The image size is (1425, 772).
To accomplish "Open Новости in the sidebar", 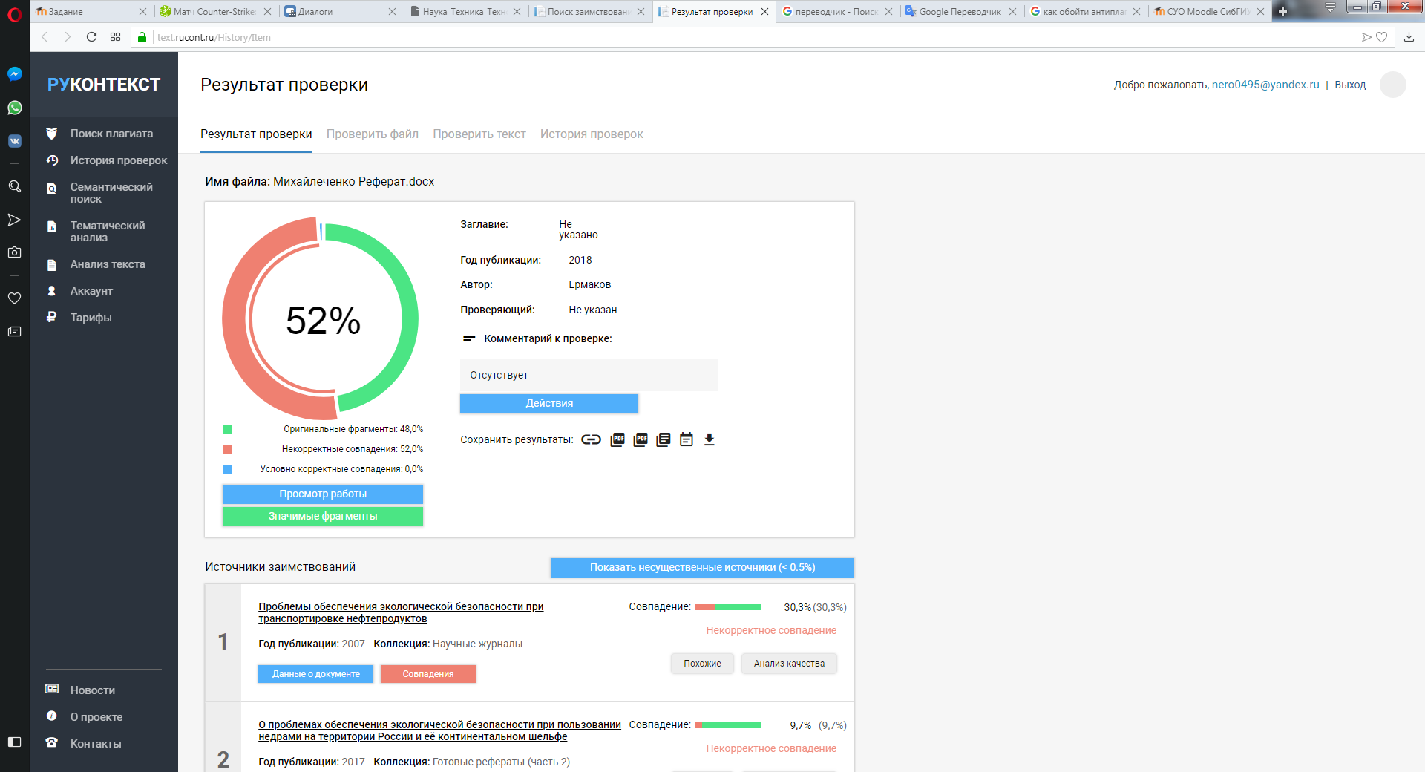I will coord(92,690).
